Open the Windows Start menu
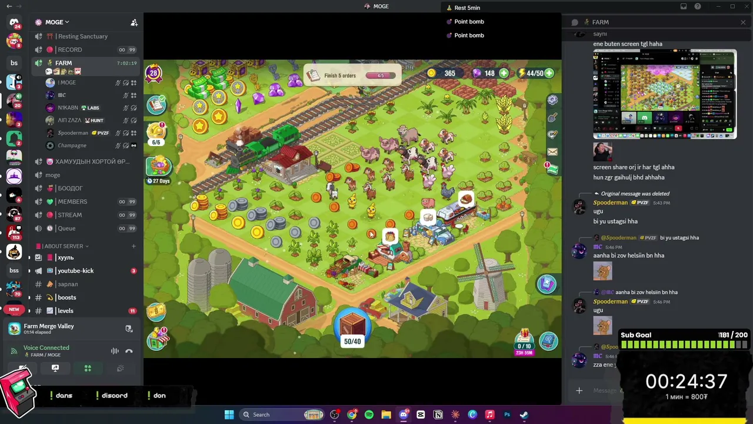 (x=229, y=415)
